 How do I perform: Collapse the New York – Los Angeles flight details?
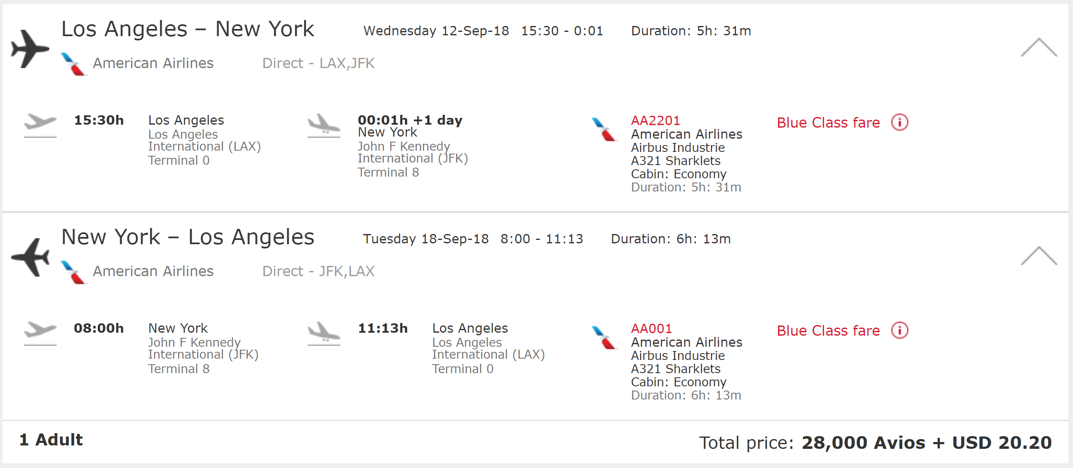point(1039,256)
